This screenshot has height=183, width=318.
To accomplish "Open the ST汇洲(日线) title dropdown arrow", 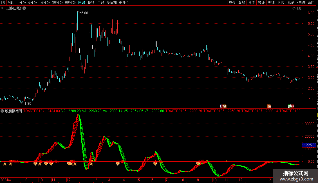I will 24,8.
